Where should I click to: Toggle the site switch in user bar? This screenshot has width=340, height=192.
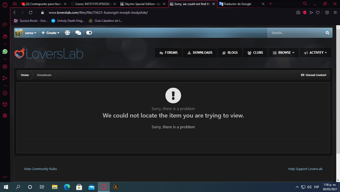pyautogui.click(x=89, y=33)
